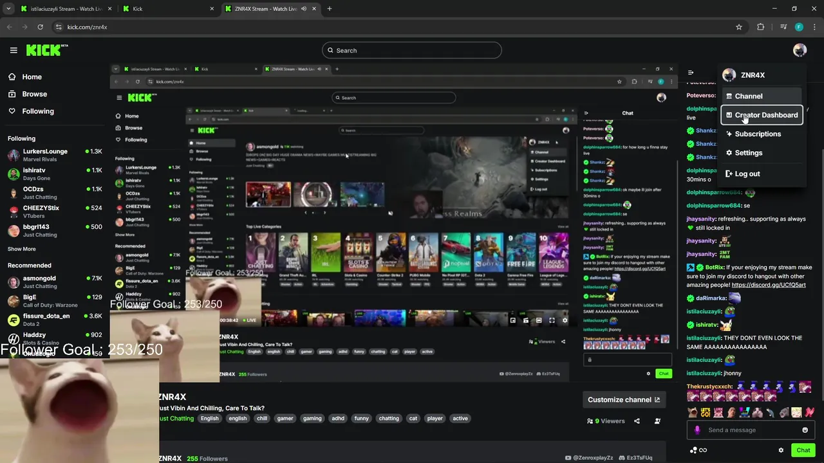Open a new browser tab
The height and width of the screenshot is (463, 824).
(329, 9)
